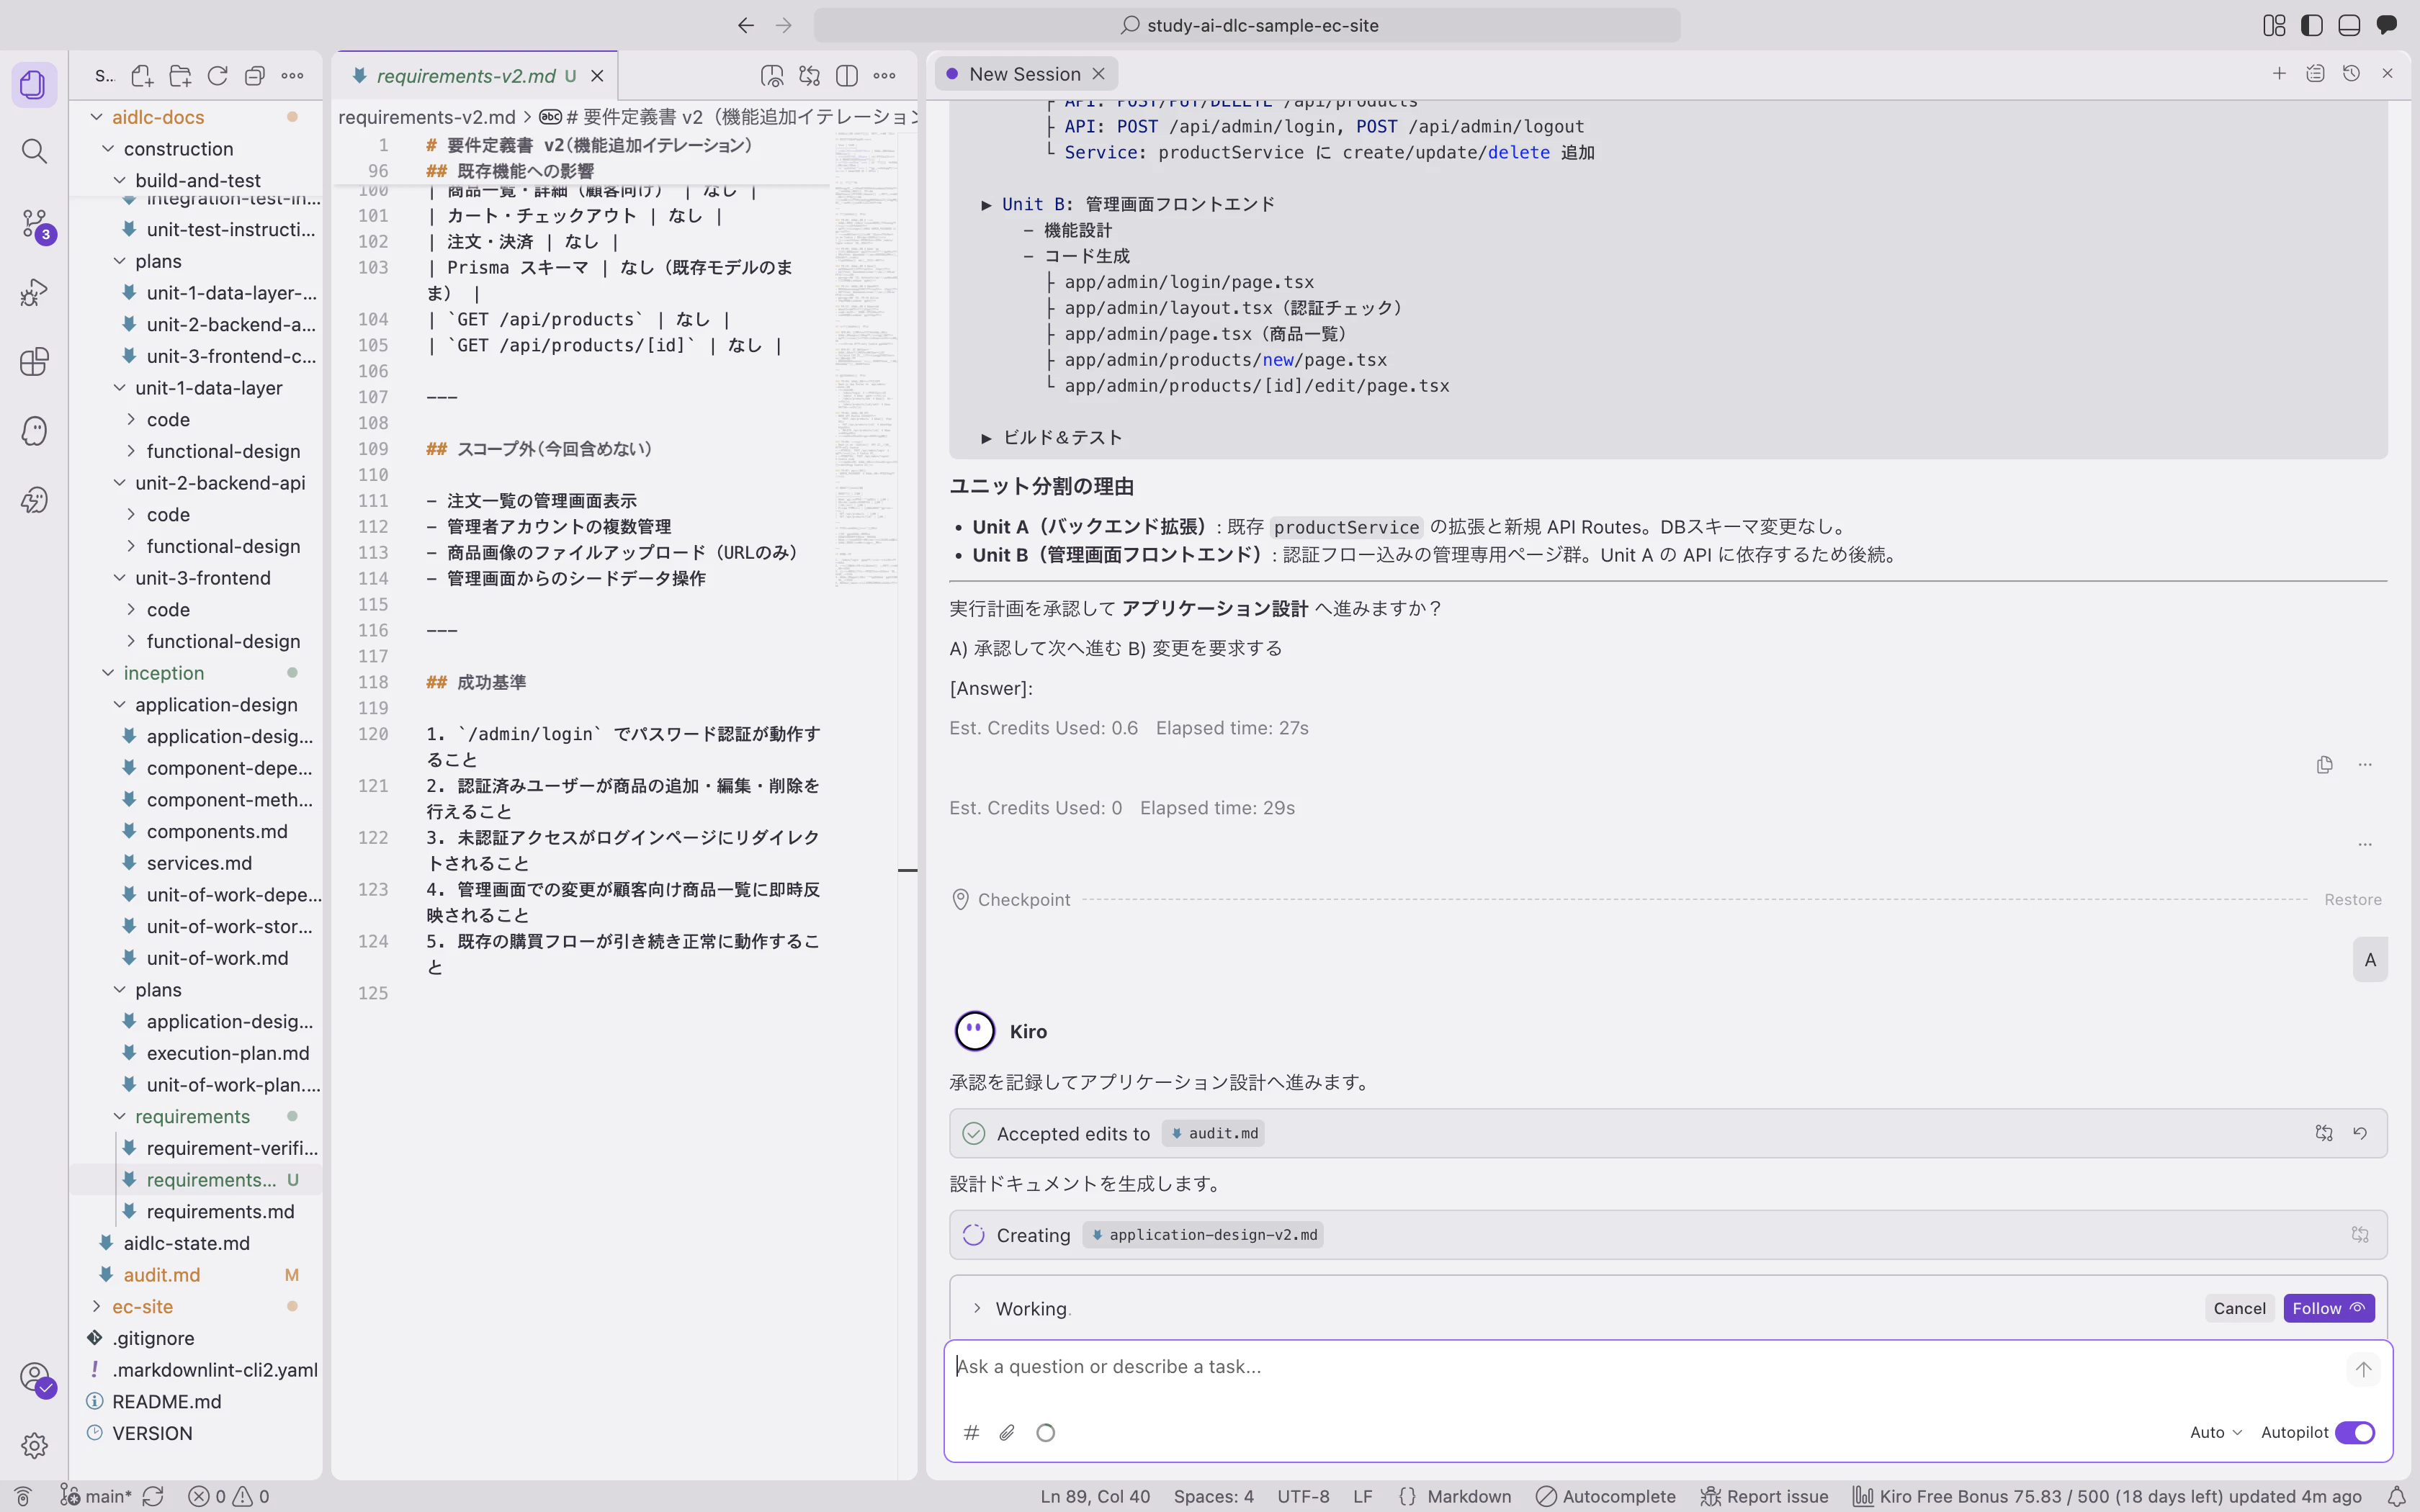
Task: Open markdown preview to the side
Action: 772,76
